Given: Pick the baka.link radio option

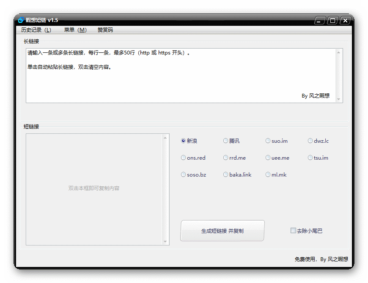Looking at the screenshot, I should pos(226,175).
